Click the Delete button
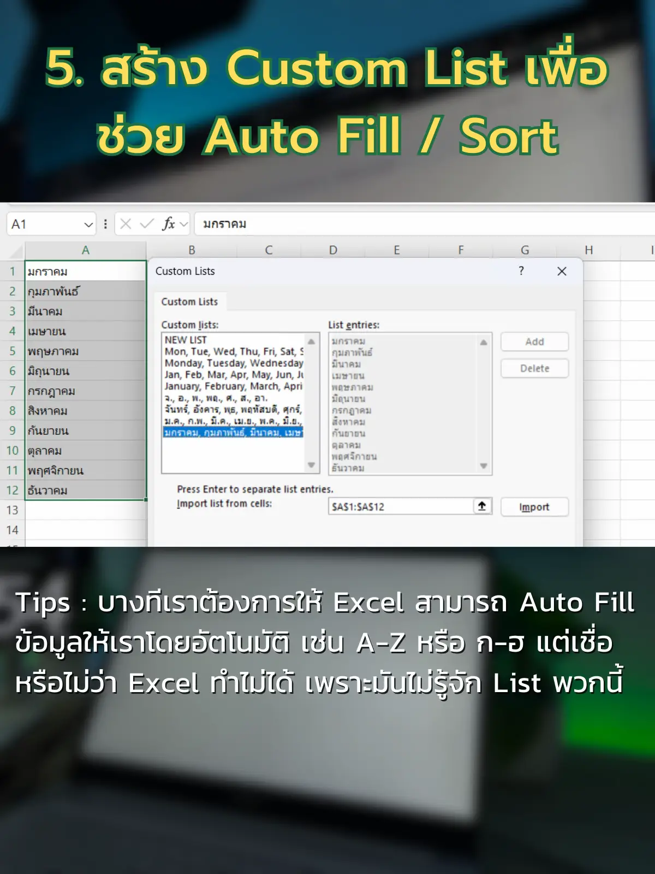 534,369
